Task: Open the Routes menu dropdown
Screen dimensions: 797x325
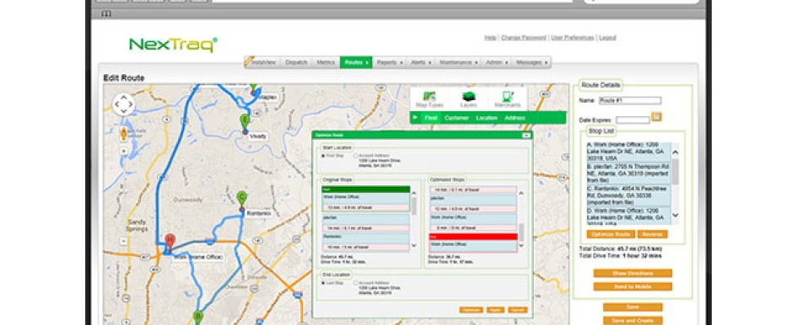Action: [x=356, y=62]
